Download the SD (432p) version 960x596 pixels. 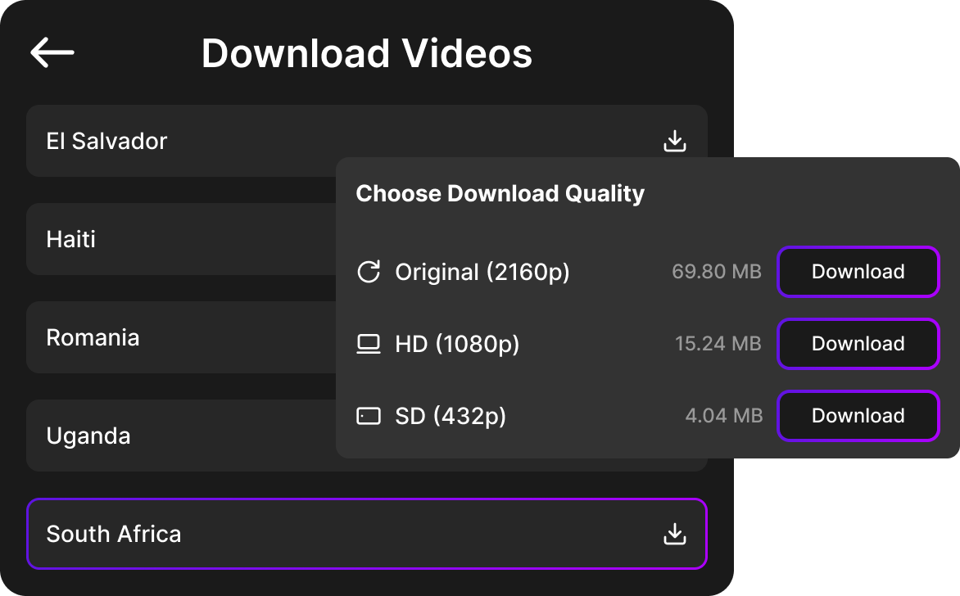858,416
